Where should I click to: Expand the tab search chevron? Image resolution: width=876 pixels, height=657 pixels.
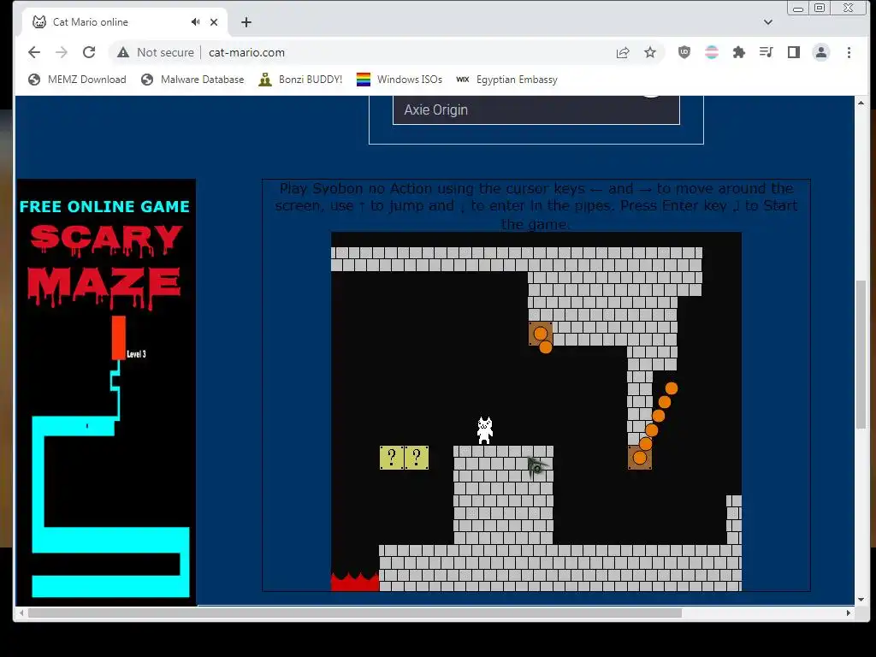tap(767, 22)
